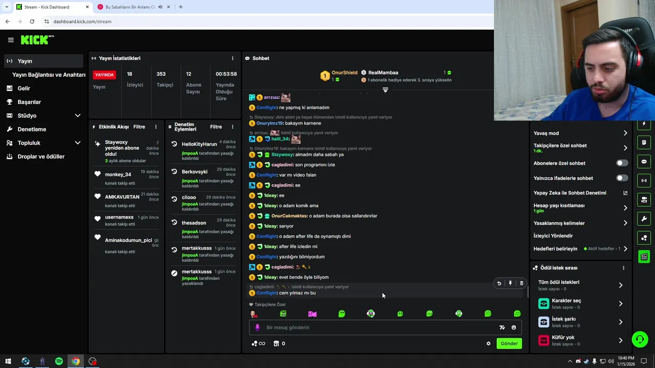Viewport: 655px width, 368px height.
Task: Open Denetleme in sidebar
Action: (x=43, y=129)
